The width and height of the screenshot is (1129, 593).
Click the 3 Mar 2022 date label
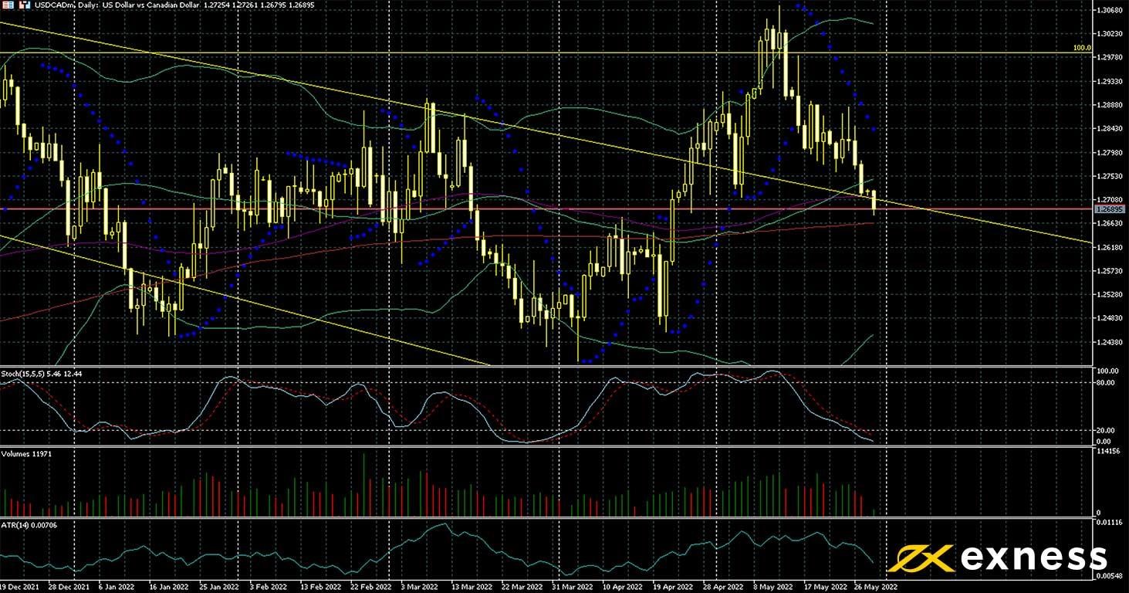421,587
